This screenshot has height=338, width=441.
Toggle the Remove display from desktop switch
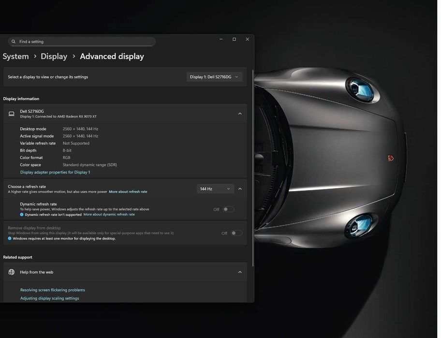click(236, 233)
